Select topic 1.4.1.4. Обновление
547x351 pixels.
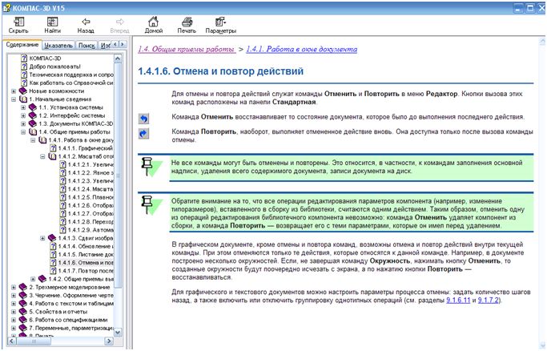86,246
